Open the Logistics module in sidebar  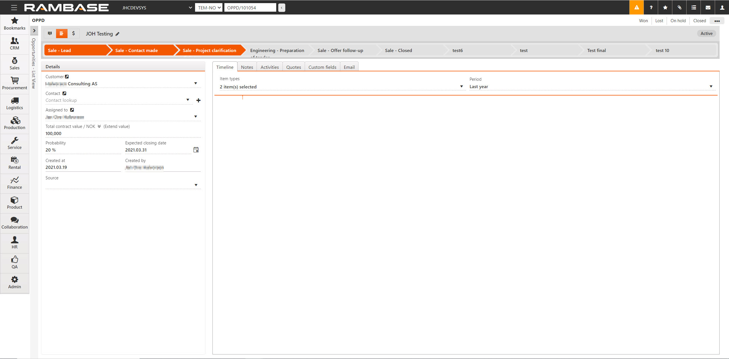click(15, 103)
